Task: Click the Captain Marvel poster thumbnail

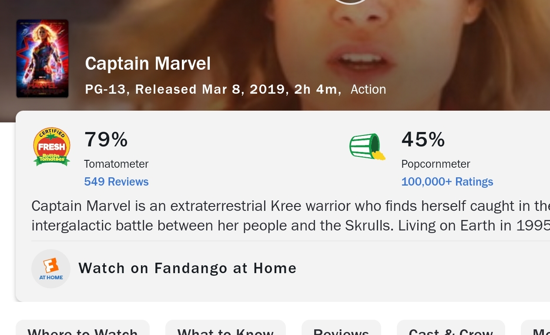Action: [42, 59]
